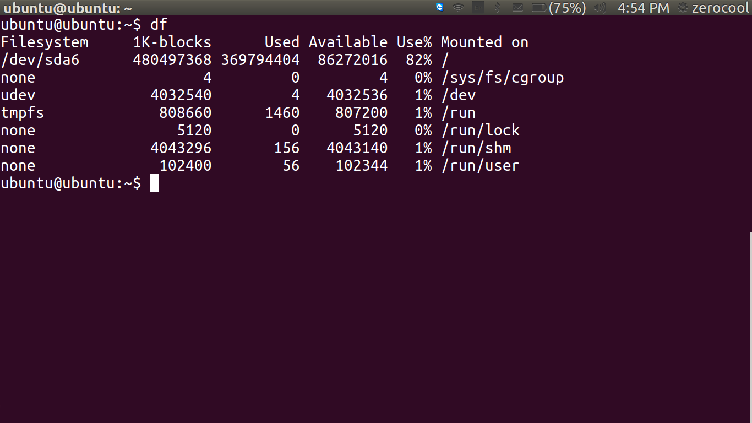Expand the 4:54 PM clock menu
The height and width of the screenshot is (423, 752).
click(x=643, y=7)
